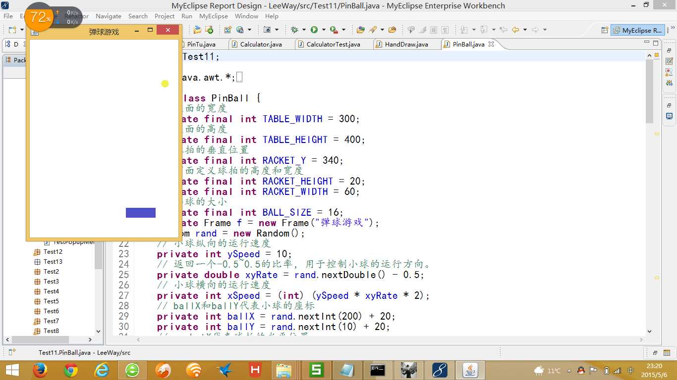Click the Forward navigation arrow icon
This screenshot has height=380, width=677.
535,30
